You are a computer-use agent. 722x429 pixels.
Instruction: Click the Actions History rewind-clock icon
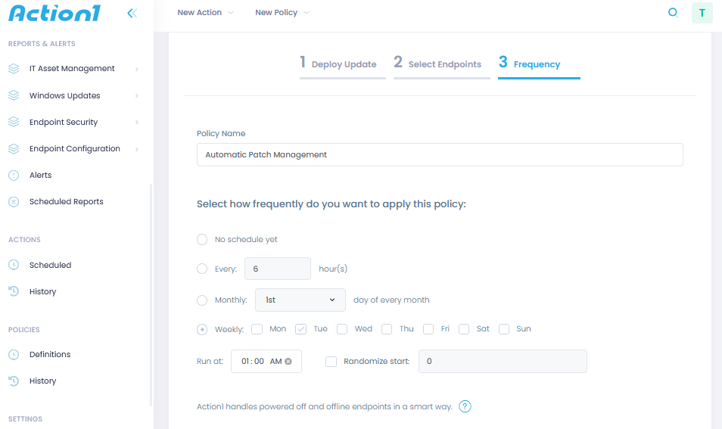(14, 291)
